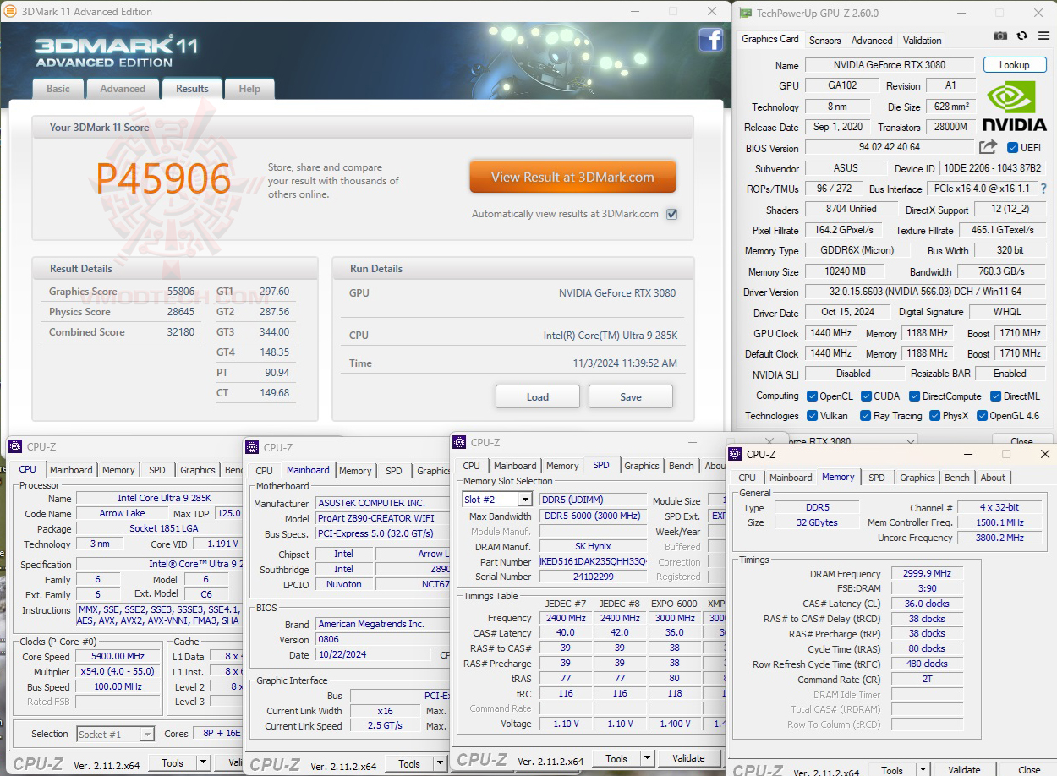The height and width of the screenshot is (776, 1057).
Task: Open the Help tab in 3DMark
Action: 249,89
